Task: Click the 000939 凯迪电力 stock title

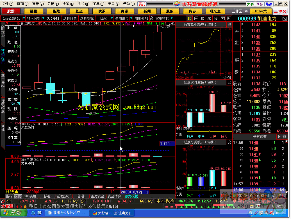Action: click(257, 19)
